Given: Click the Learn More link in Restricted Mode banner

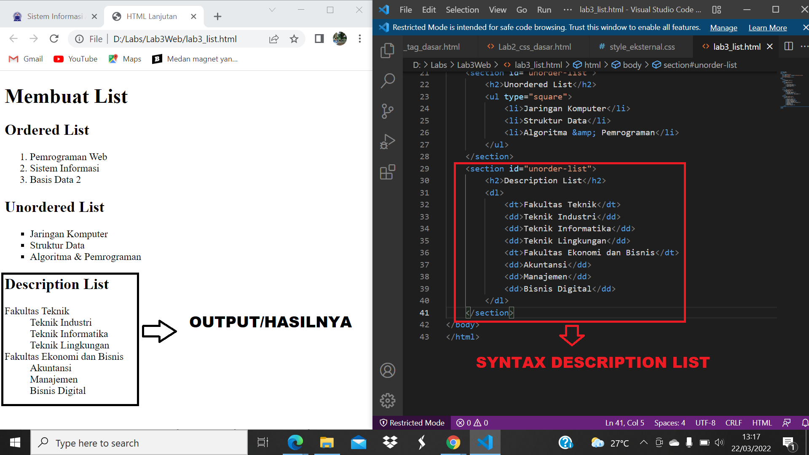Looking at the screenshot, I should (768, 27).
